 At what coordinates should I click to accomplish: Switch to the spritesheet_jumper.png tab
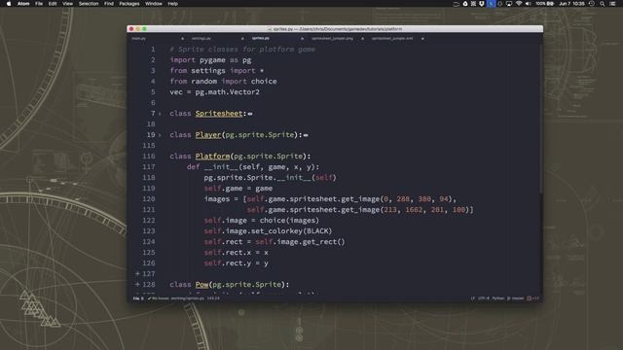click(x=332, y=39)
